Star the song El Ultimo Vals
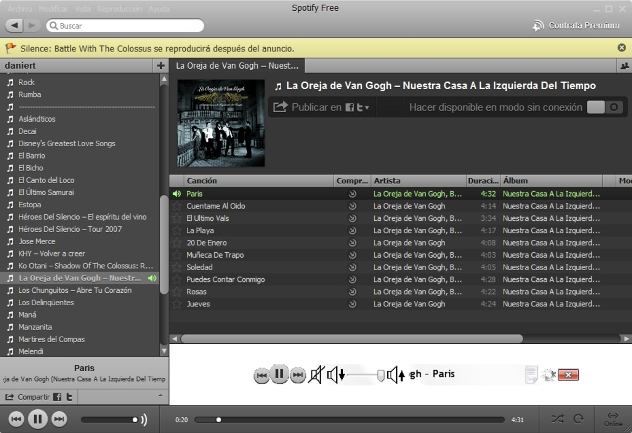This screenshot has height=433, width=632. (x=177, y=218)
